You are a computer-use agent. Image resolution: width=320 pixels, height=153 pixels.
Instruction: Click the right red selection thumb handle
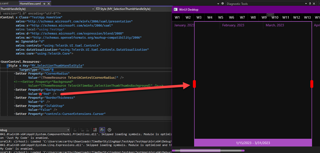[x=312, y=84]
